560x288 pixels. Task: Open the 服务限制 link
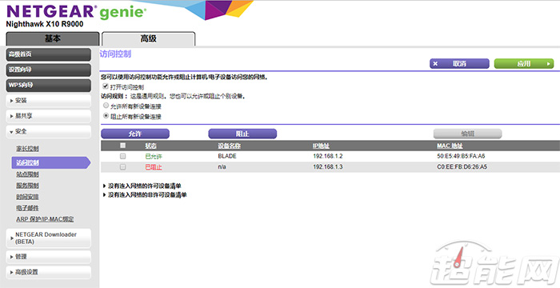pos(27,186)
